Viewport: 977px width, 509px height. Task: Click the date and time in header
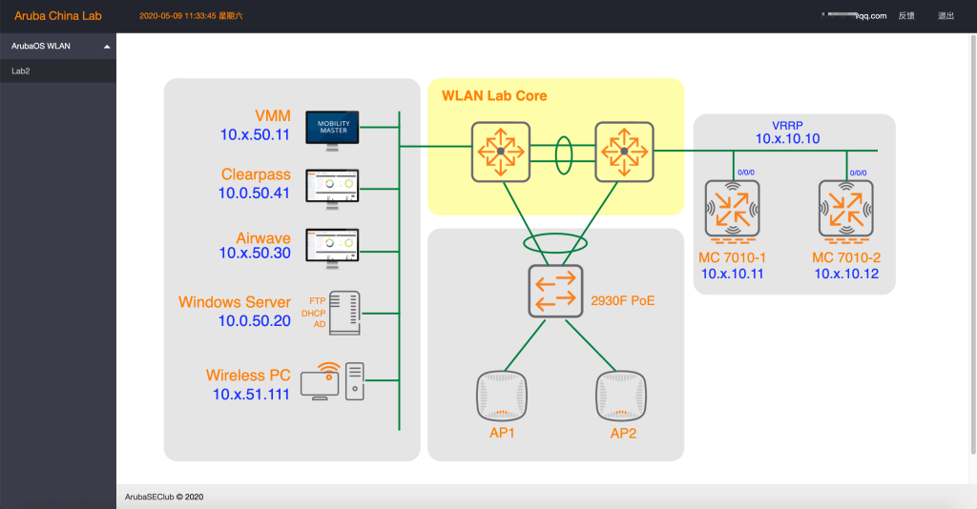click(191, 16)
